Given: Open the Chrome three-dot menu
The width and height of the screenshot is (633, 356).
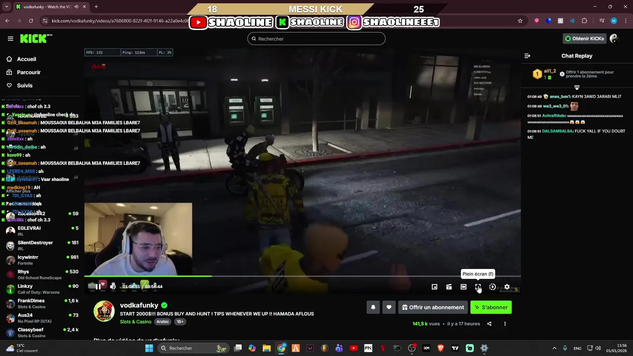Looking at the screenshot, I should click(626, 21).
